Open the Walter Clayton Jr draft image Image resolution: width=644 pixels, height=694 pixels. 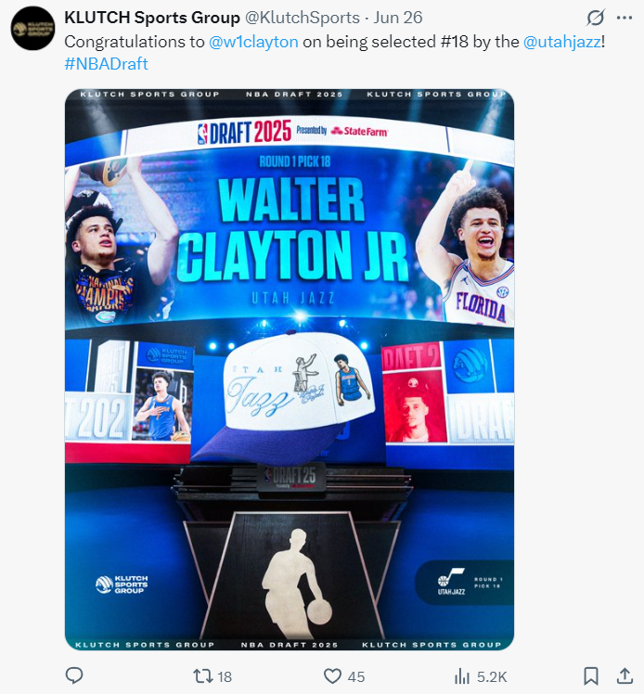pos(290,369)
